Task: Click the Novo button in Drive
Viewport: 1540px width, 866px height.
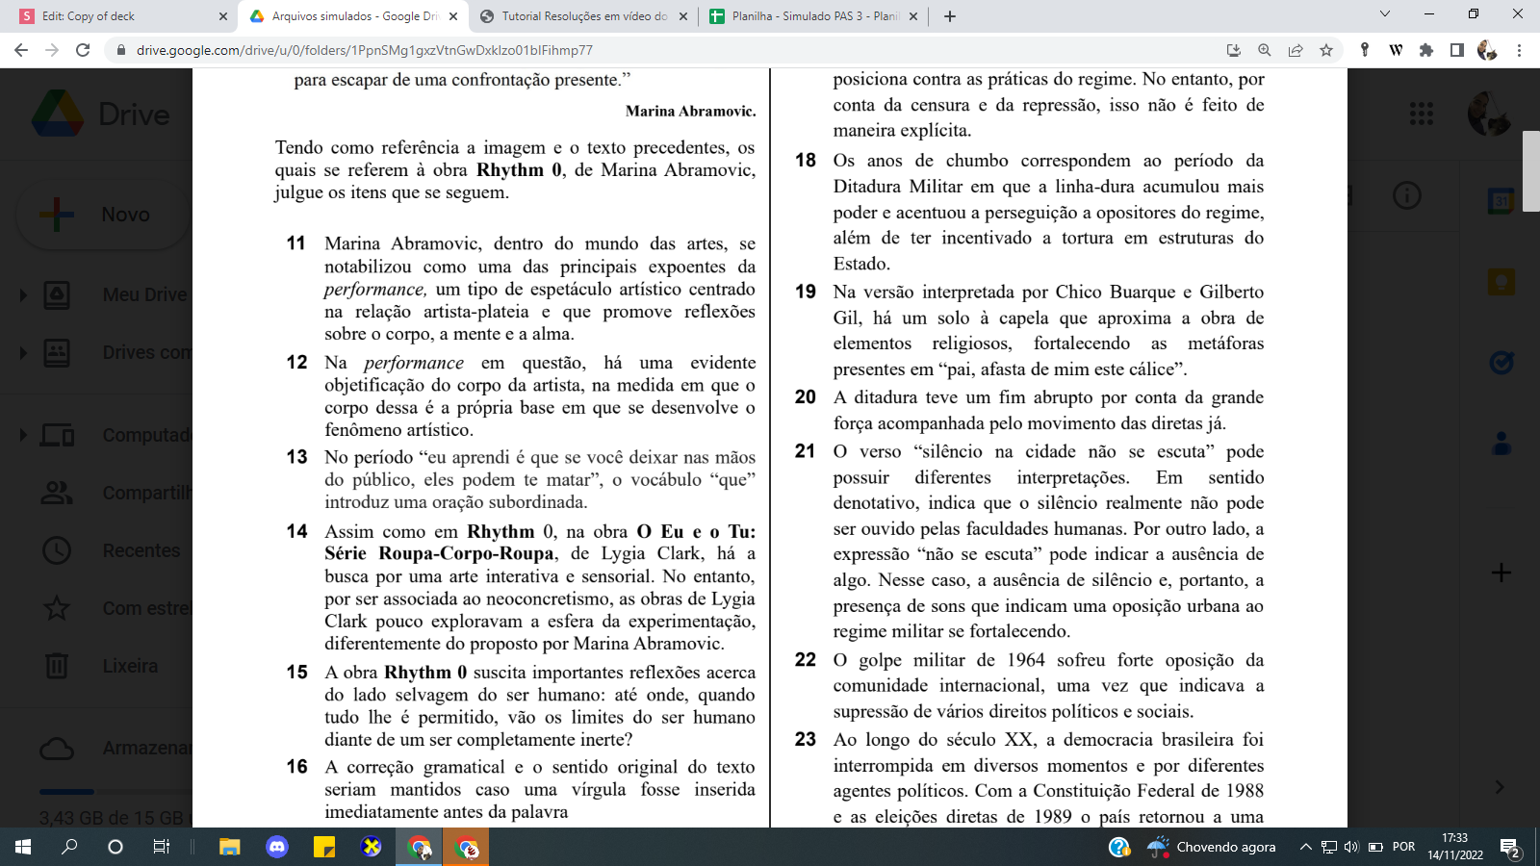Action: click(x=104, y=215)
